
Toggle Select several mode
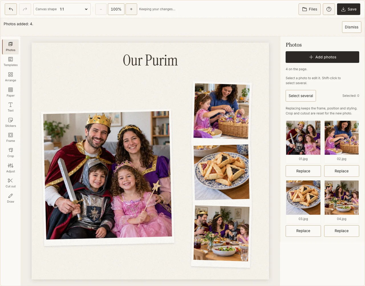[x=301, y=96]
